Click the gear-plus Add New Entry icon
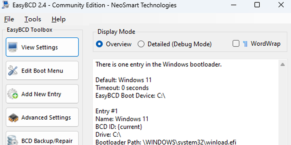Image resolution: width=291 pixels, height=145 pixels. pos(13,94)
